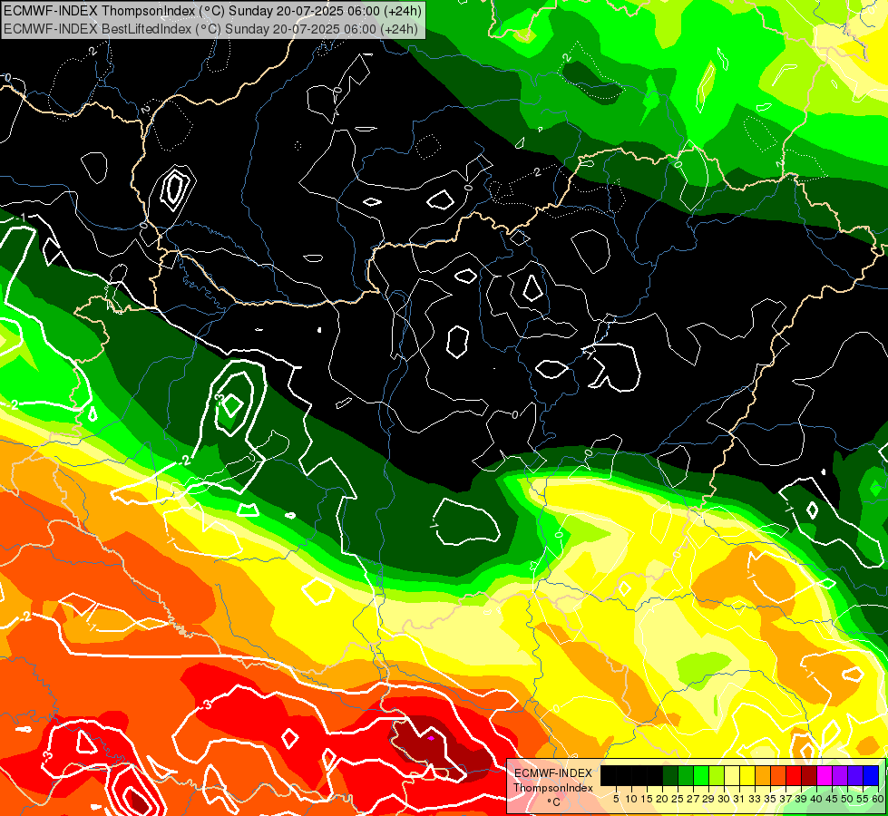Select the dark red 39–40 legend swatch
This screenshot has width=888, height=816.
click(809, 775)
